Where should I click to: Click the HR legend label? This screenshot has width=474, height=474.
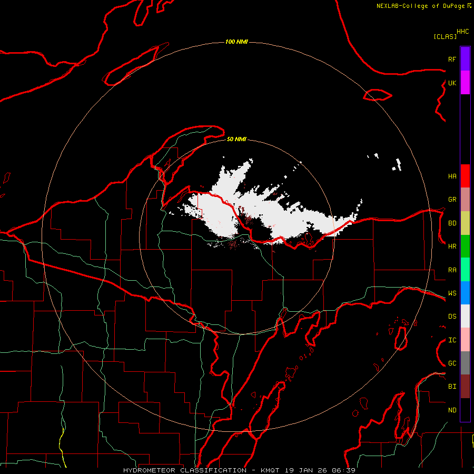(452, 246)
